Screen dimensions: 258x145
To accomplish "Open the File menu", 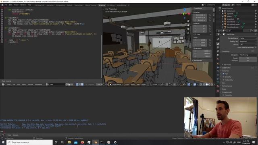I will pos(6,5).
